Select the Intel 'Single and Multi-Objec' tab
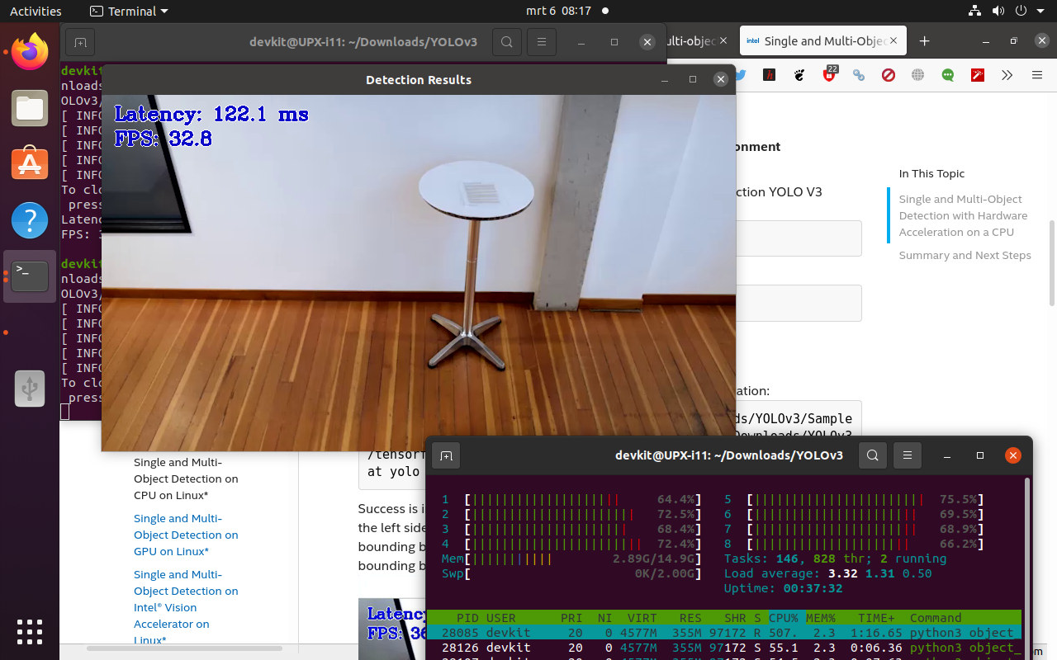 coord(822,40)
